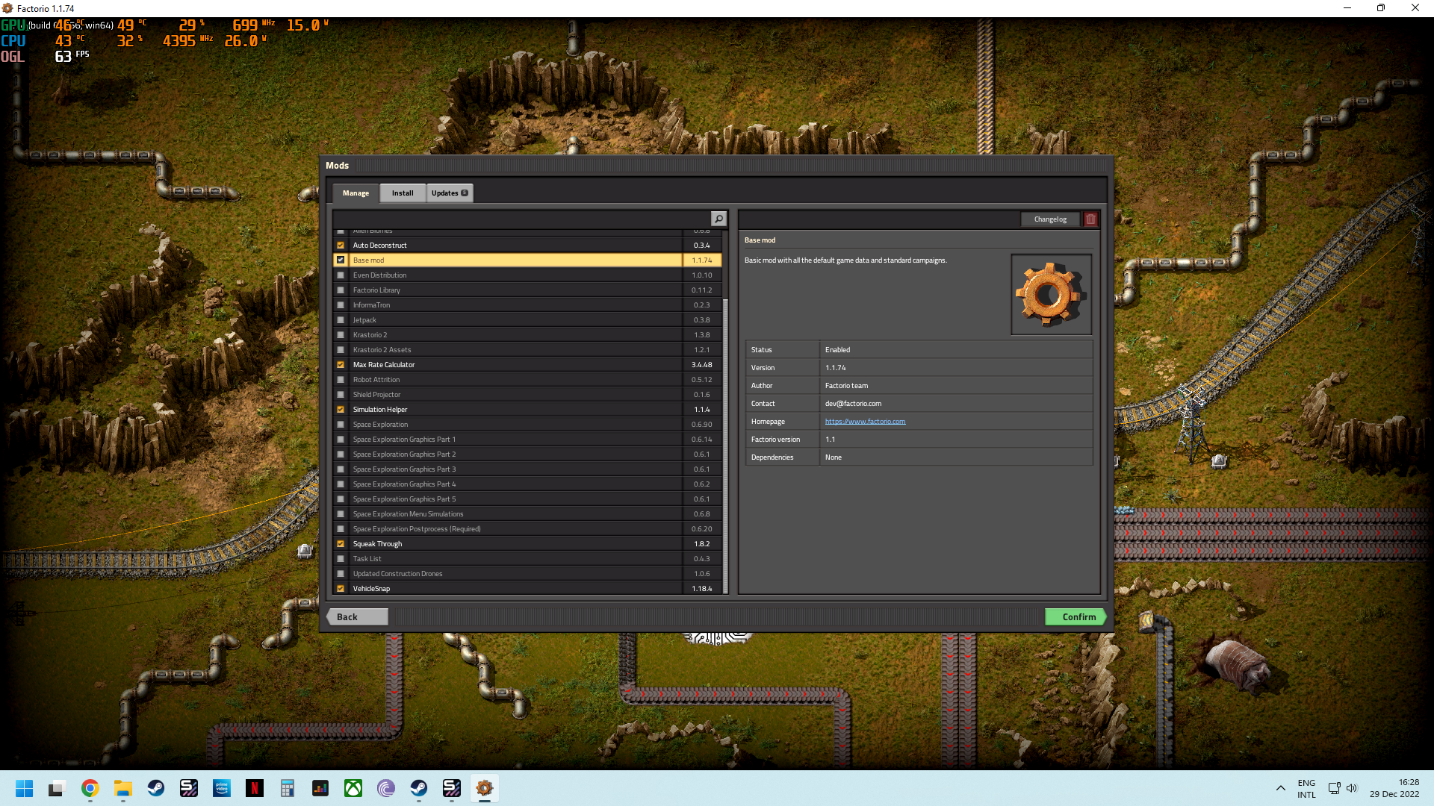Screen dimensions: 1434x806
Task: Enable the Robot Attrition checkbox
Action: pos(341,380)
